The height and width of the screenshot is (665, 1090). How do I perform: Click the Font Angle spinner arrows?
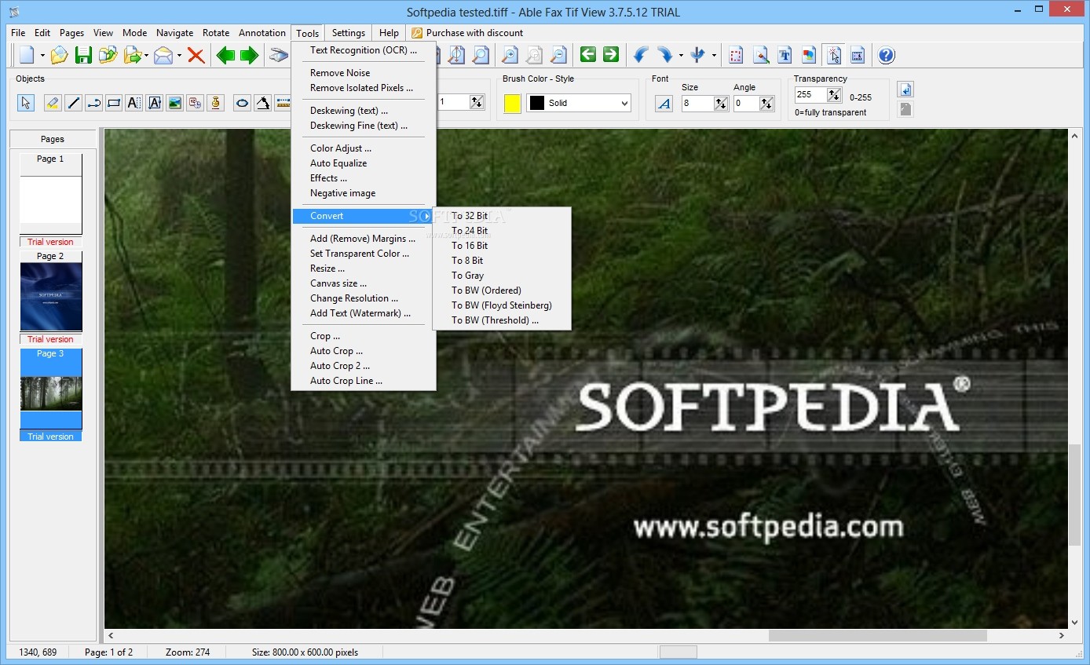point(766,103)
